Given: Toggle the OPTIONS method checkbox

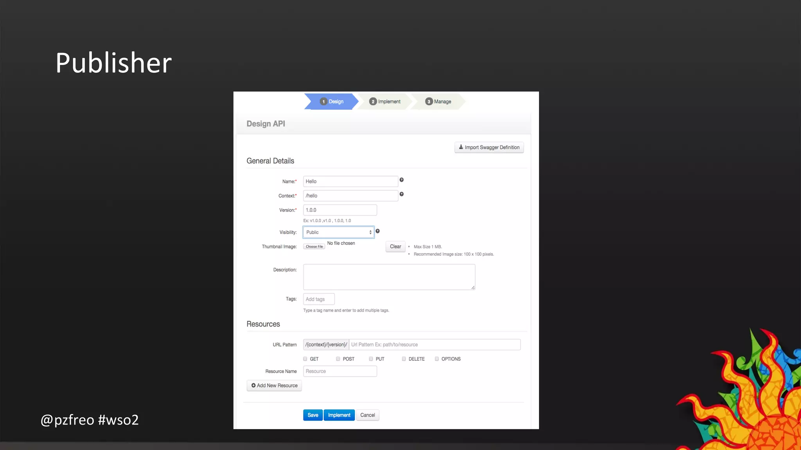Looking at the screenshot, I should pos(436,359).
